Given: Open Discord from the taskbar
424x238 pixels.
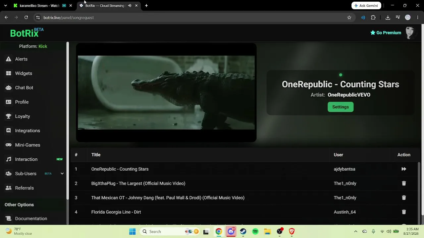Looking at the screenshot, I should coord(231,231).
